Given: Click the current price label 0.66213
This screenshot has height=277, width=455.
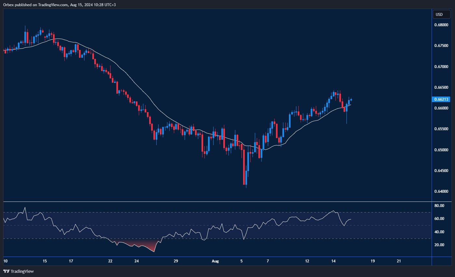Looking at the screenshot, I should pos(441,99).
